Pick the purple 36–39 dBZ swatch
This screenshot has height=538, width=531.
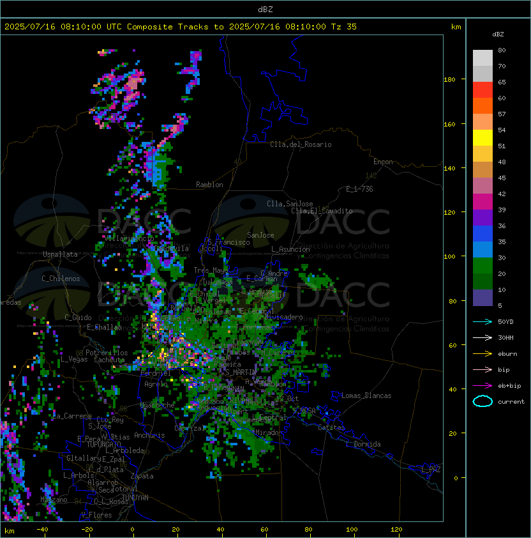pos(482,218)
